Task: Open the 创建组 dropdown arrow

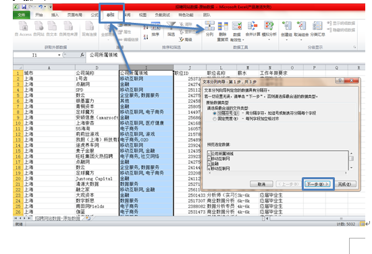Action: [x=286, y=40]
